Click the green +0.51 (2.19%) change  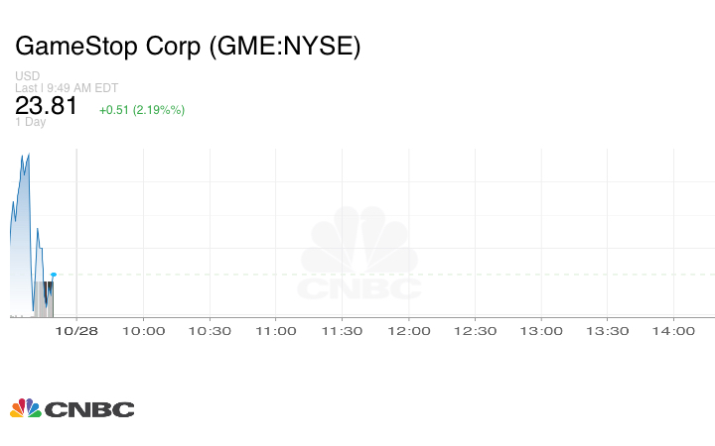coord(142,109)
